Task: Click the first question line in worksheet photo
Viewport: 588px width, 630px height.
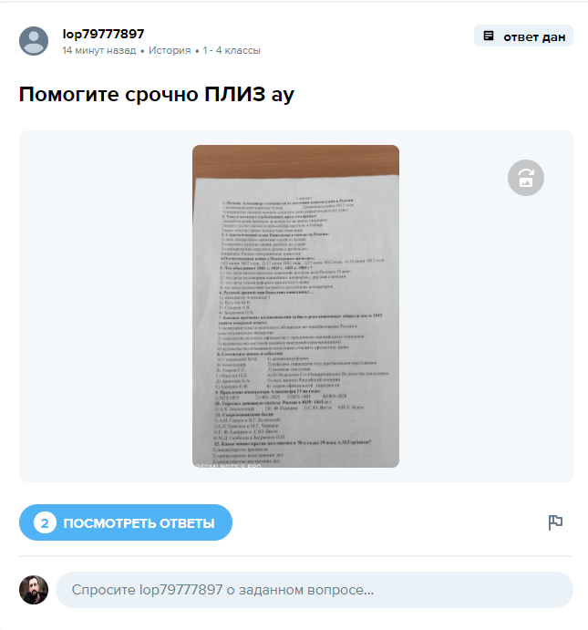Action: coord(289,201)
